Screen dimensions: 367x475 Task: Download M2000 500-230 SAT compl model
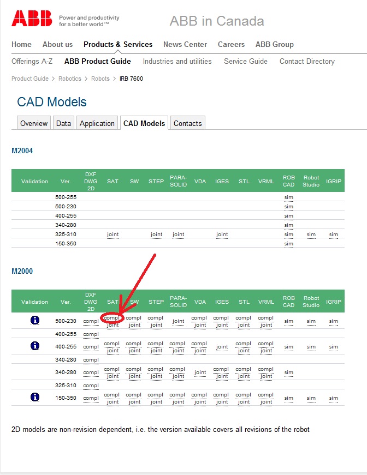tap(111, 318)
